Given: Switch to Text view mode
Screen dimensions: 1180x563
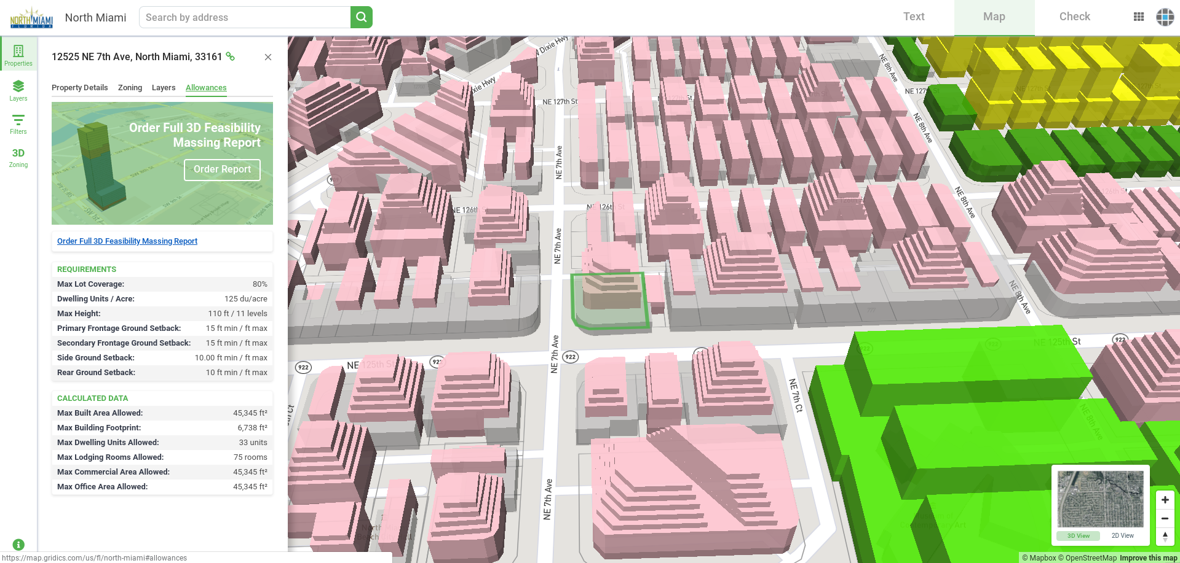Looking at the screenshot, I should 914,17.
